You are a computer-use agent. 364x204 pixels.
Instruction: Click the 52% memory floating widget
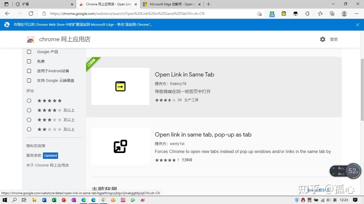353,171
